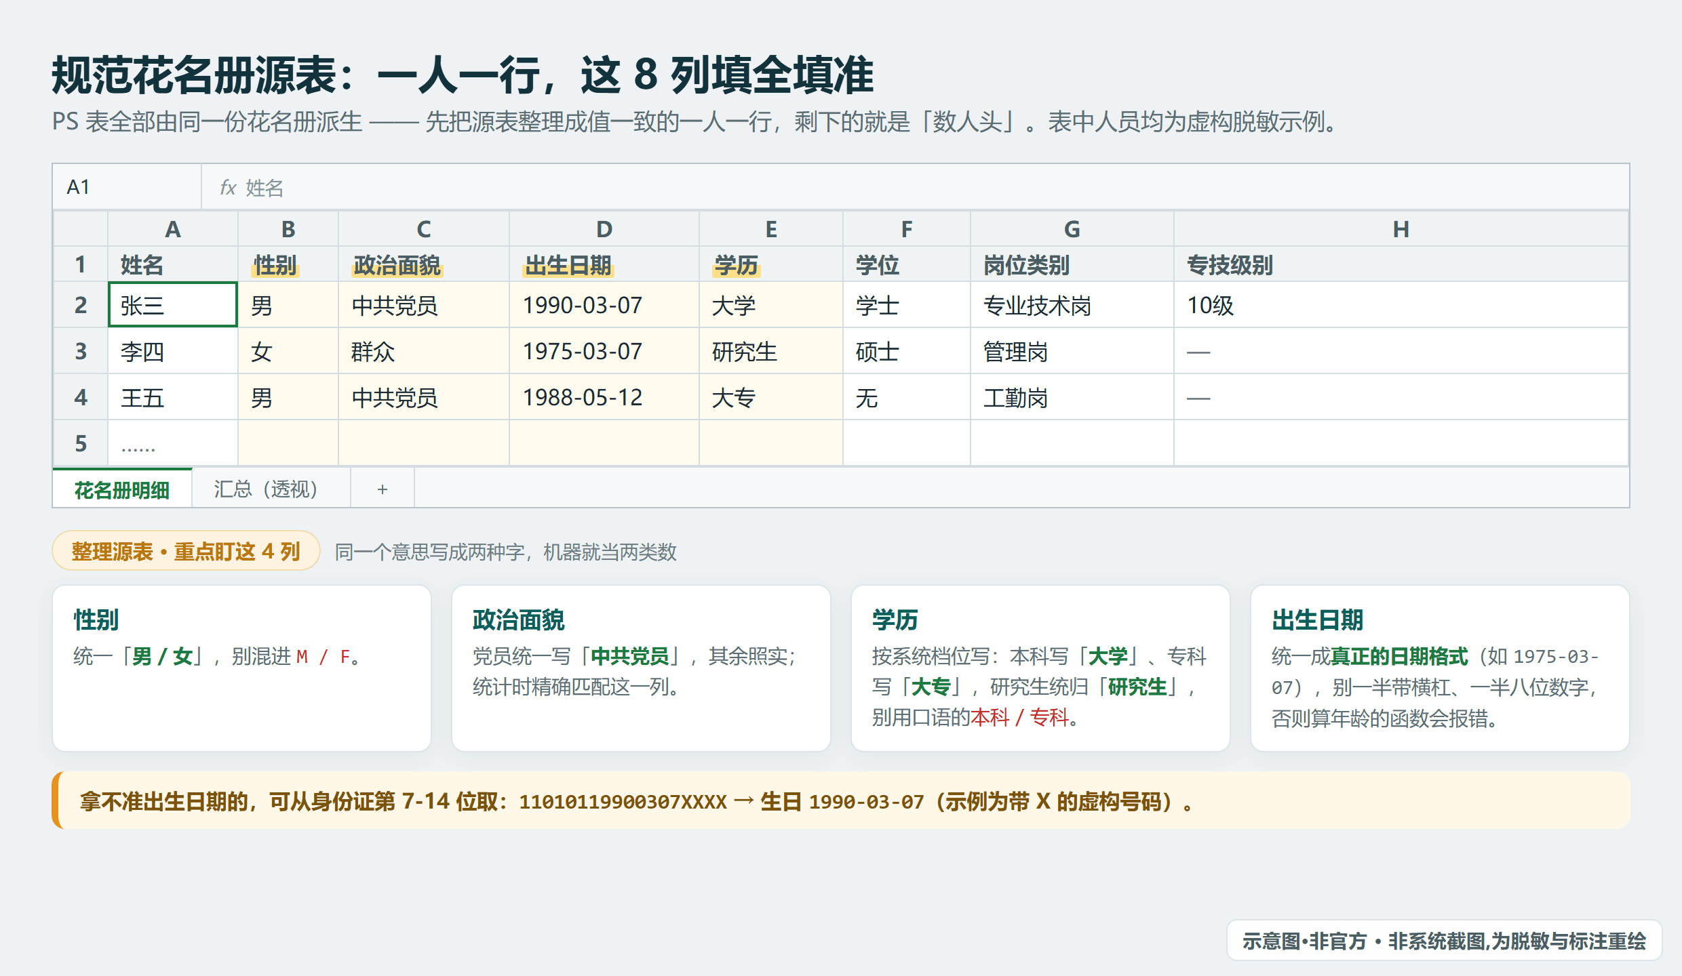Select column E header
The image size is (1682, 976).
pos(771,229)
